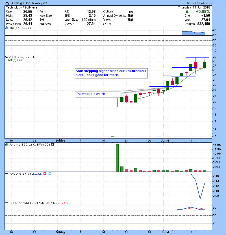Screen dimensions: 226x235
Task: Click the green line marker before MA(5)
Action: (x=7, y=60)
